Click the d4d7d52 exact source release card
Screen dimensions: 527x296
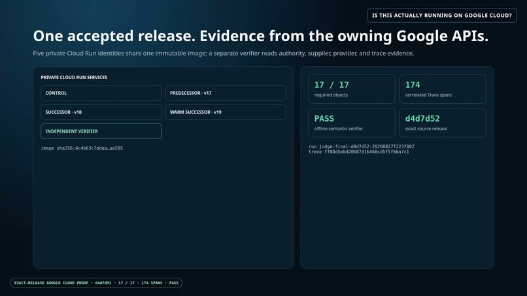coord(443,123)
